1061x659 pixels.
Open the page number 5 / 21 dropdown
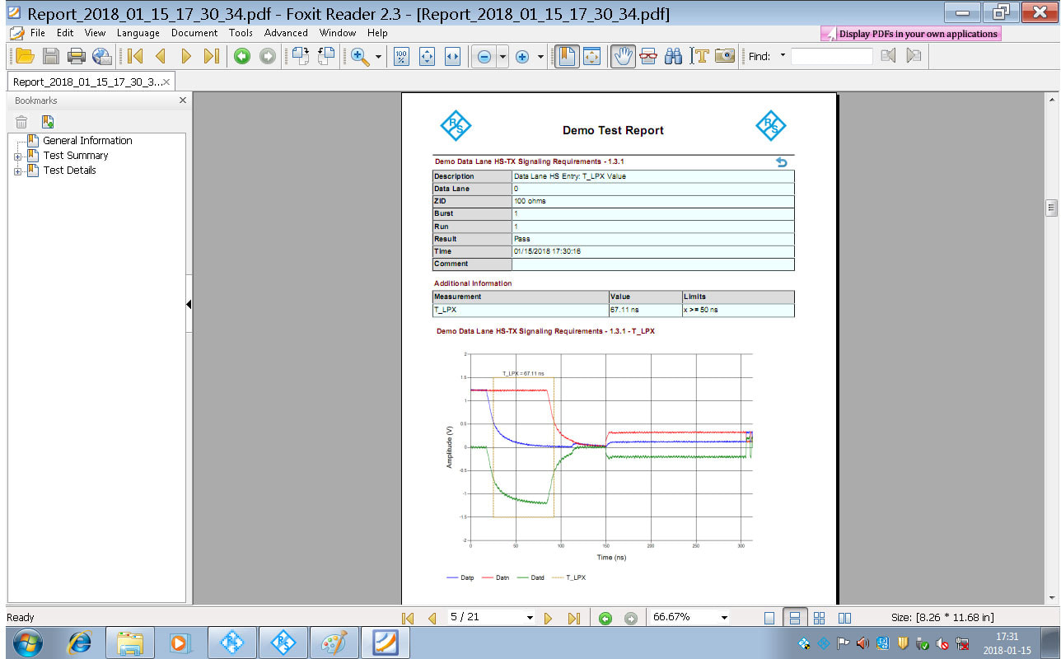coord(529,618)
